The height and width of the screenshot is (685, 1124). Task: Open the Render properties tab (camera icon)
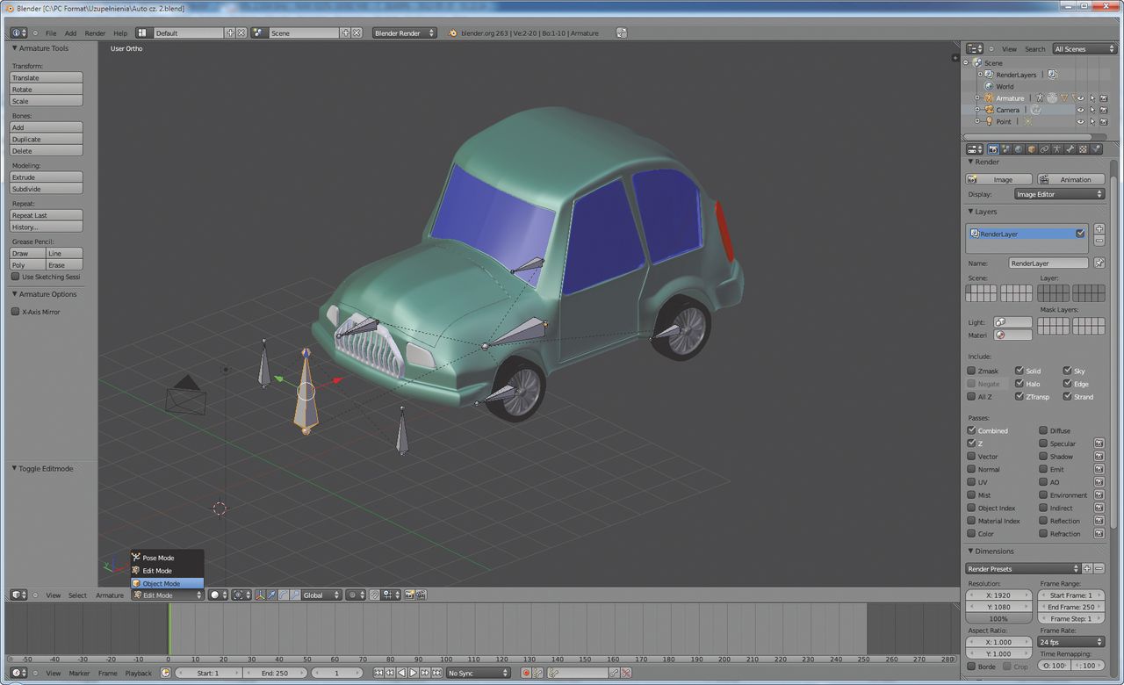click(993, 149)
